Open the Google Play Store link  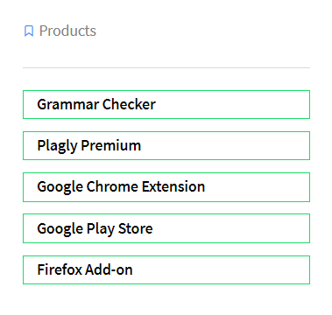(166, 228)
